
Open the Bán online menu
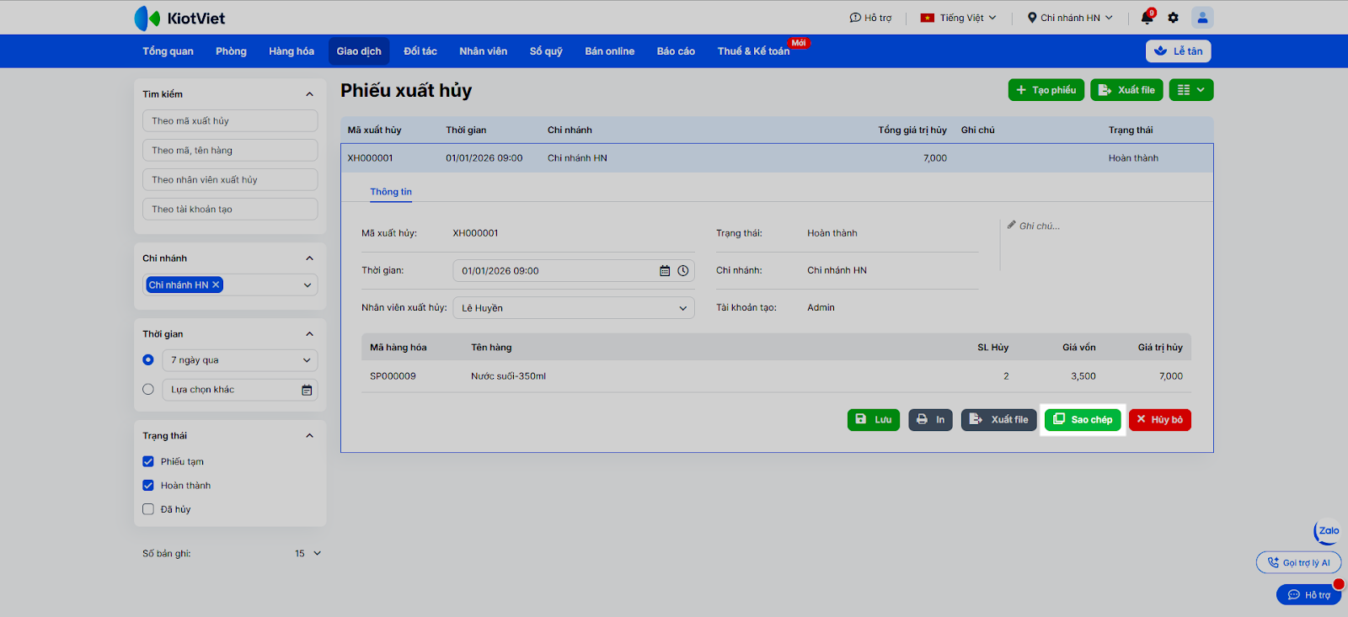610,51
